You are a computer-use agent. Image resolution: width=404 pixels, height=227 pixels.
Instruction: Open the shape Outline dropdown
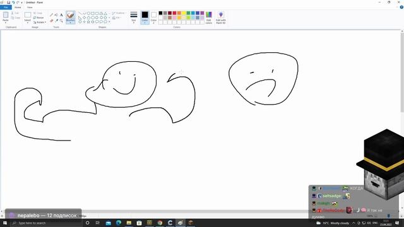(119, 13)
